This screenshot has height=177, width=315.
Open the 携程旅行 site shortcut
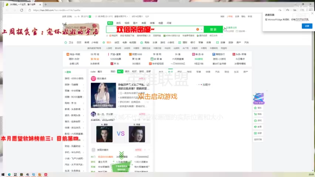click(x=219, y=54)
